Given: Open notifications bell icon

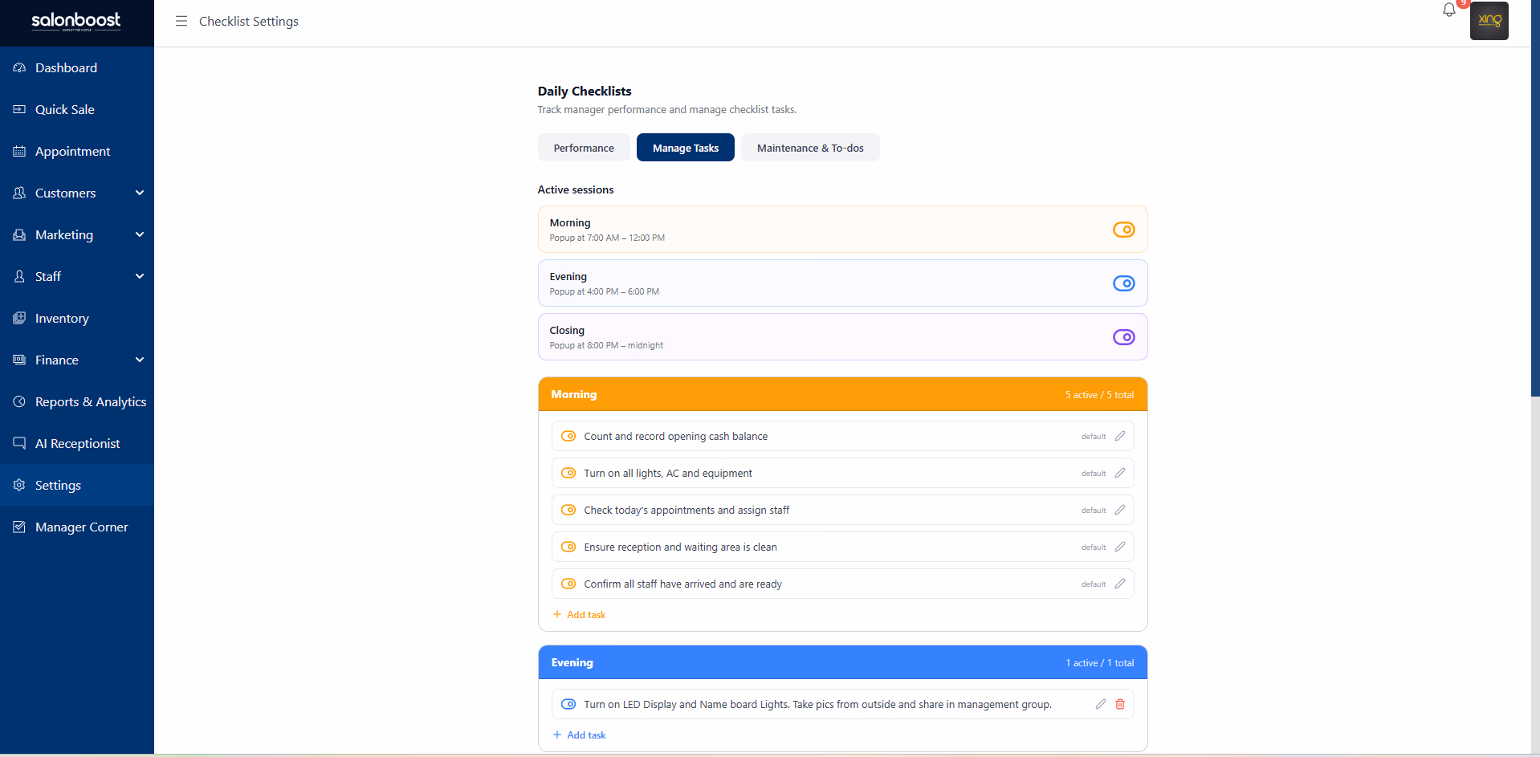Looking at the screenshot, I should [1448, 10].
